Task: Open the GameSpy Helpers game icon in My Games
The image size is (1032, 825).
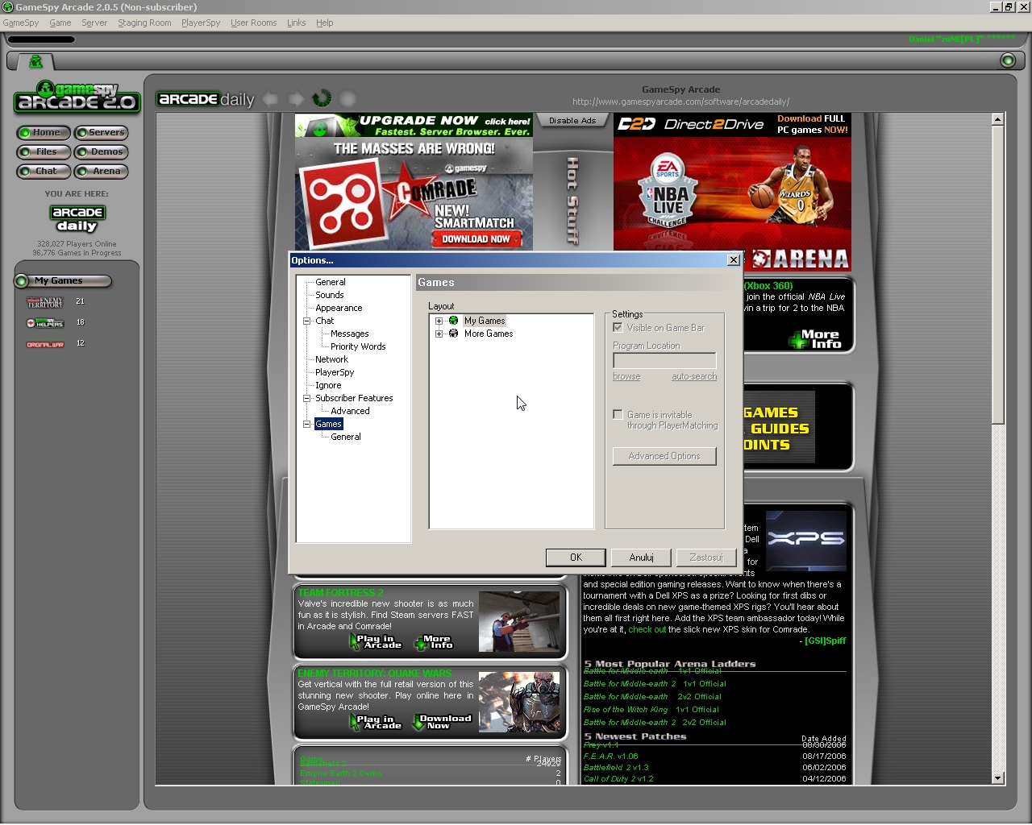Action: coord(45,323)
